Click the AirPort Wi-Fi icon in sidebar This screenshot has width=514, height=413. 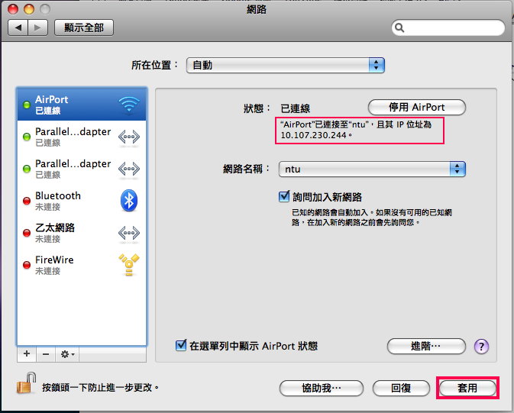click(128, 105)
